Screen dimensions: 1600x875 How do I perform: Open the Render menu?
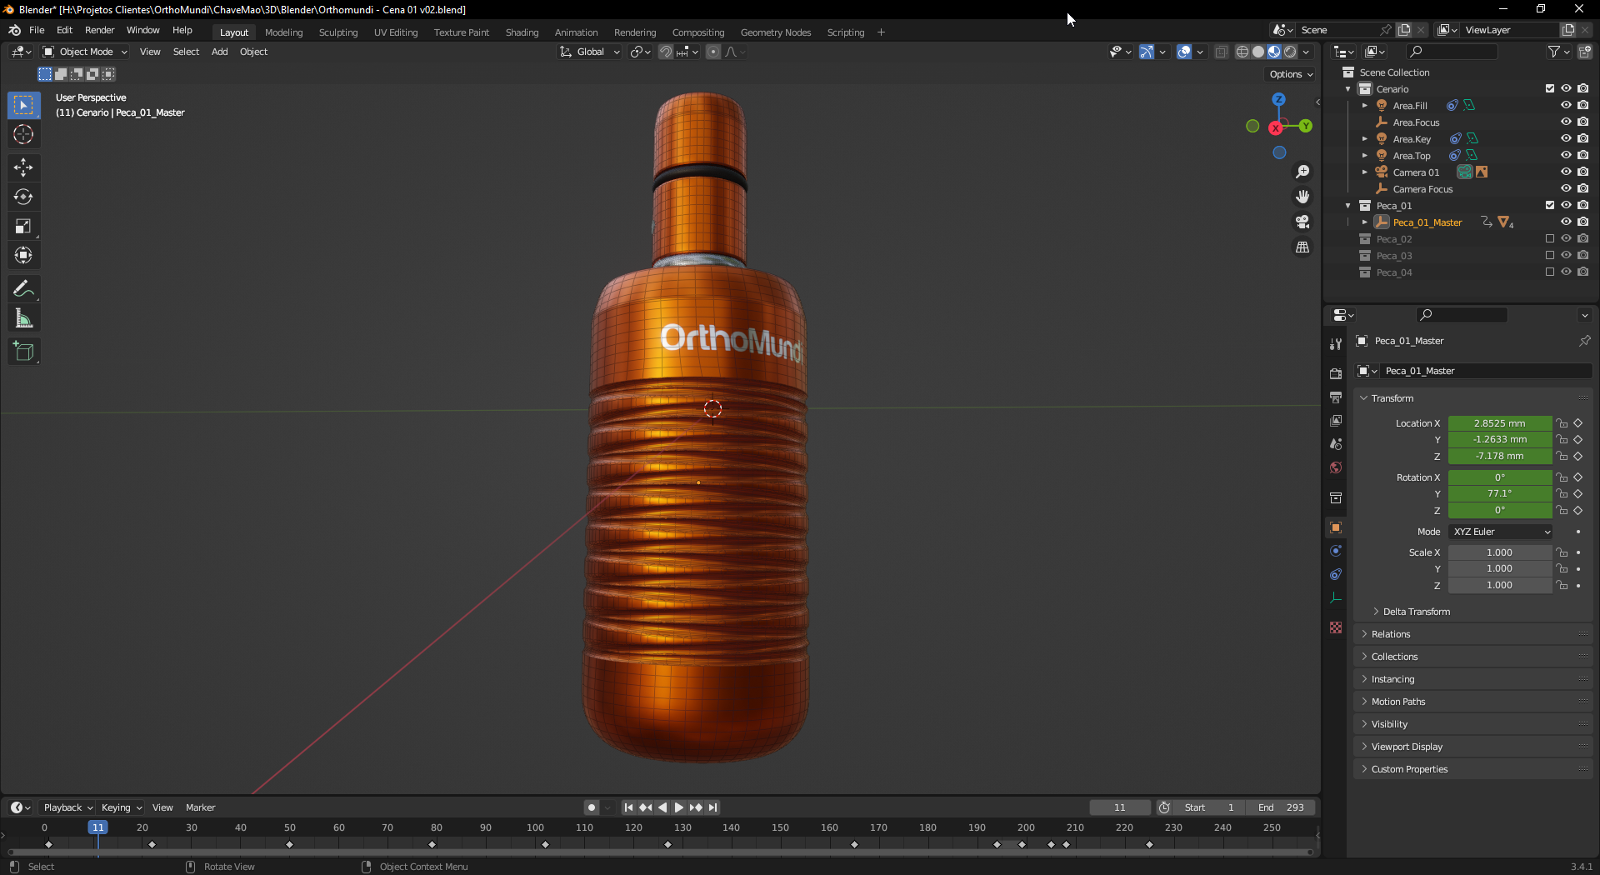[x=99, y=30]
